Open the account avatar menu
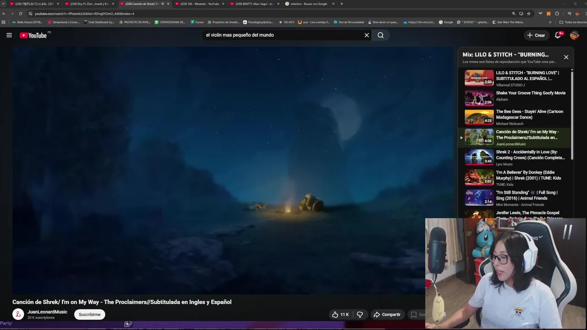The width and height of the screenshot is (587, 330). pos(575,35)
